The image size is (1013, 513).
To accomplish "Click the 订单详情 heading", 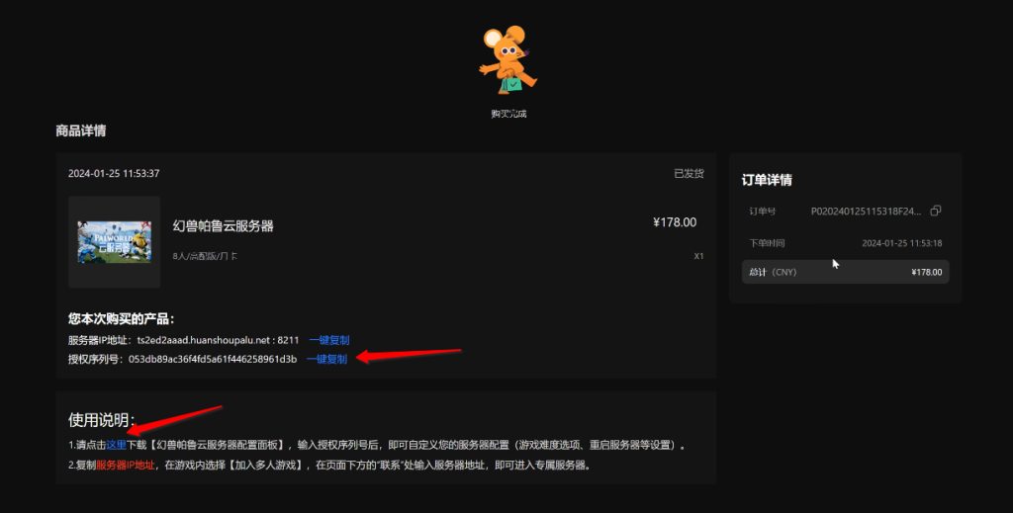I will click(x=767, y=180).
